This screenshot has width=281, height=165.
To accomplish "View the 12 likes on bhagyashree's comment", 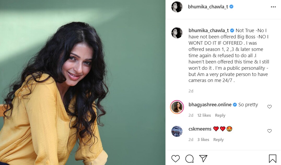I will pos(204,115).
